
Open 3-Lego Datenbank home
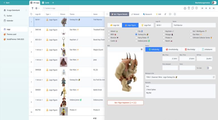pos(12,10)
